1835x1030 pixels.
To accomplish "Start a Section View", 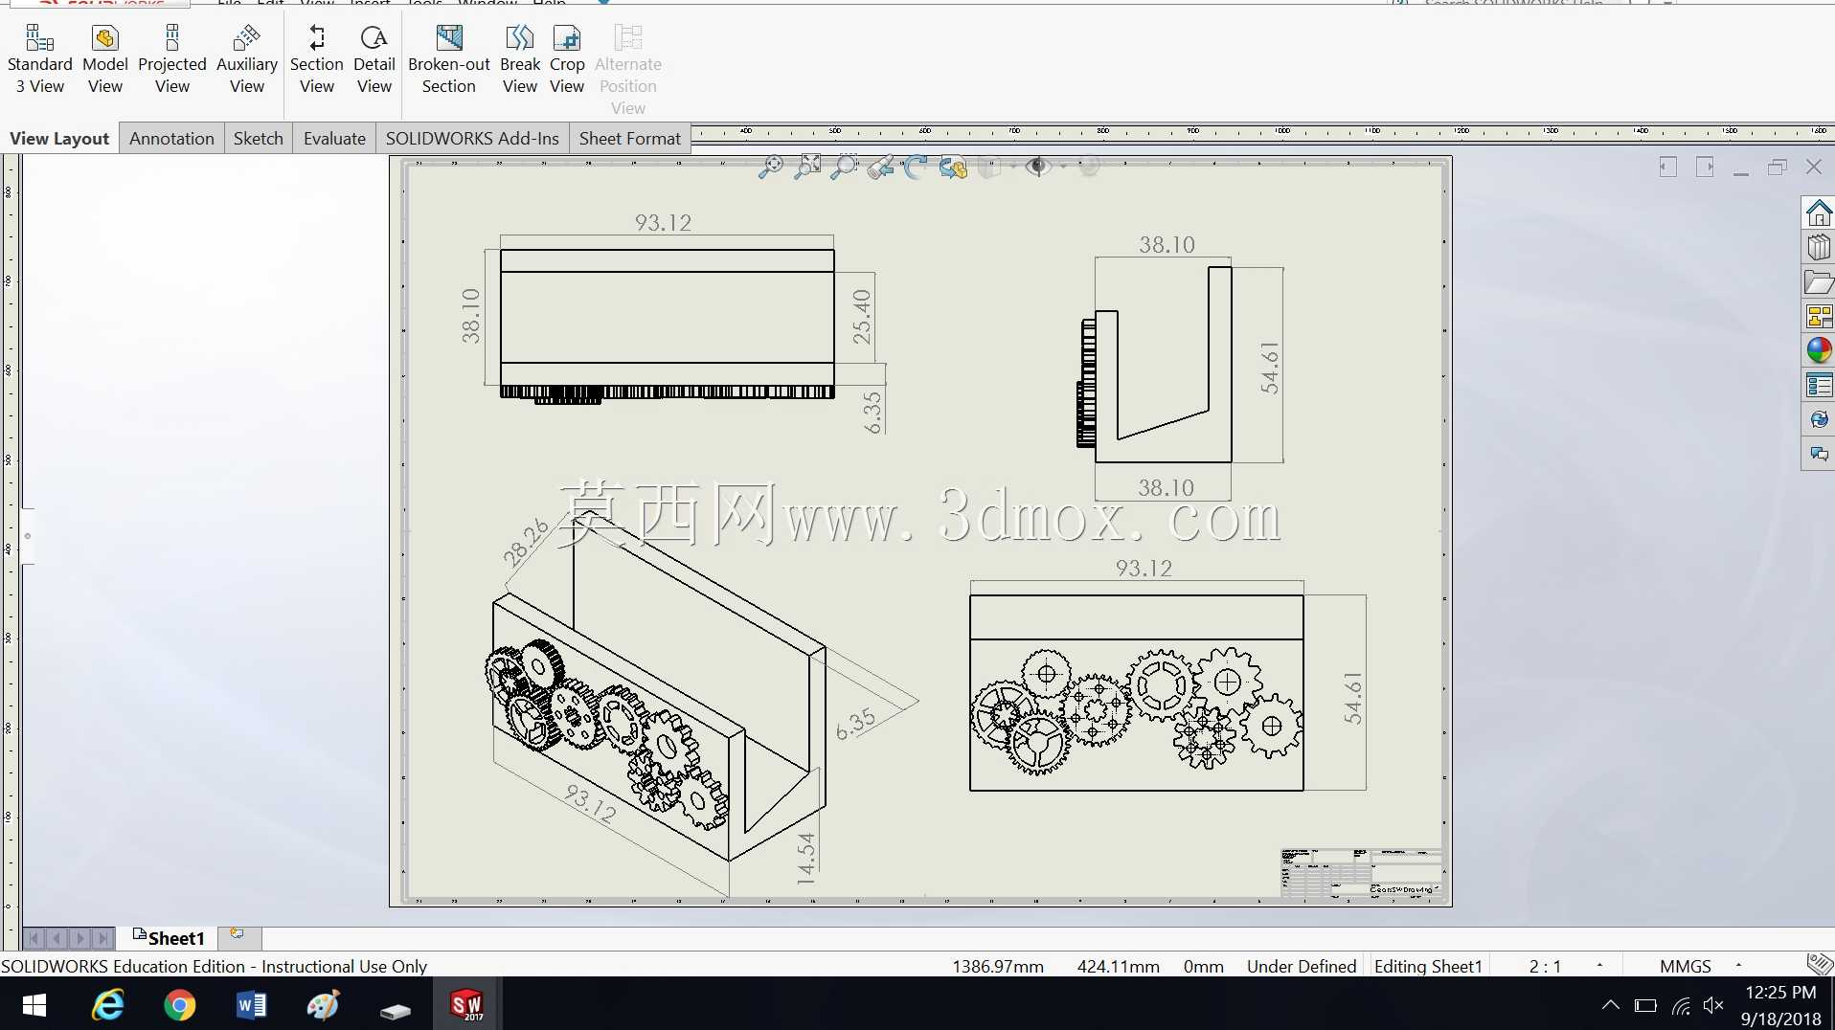I will (317, 59).
